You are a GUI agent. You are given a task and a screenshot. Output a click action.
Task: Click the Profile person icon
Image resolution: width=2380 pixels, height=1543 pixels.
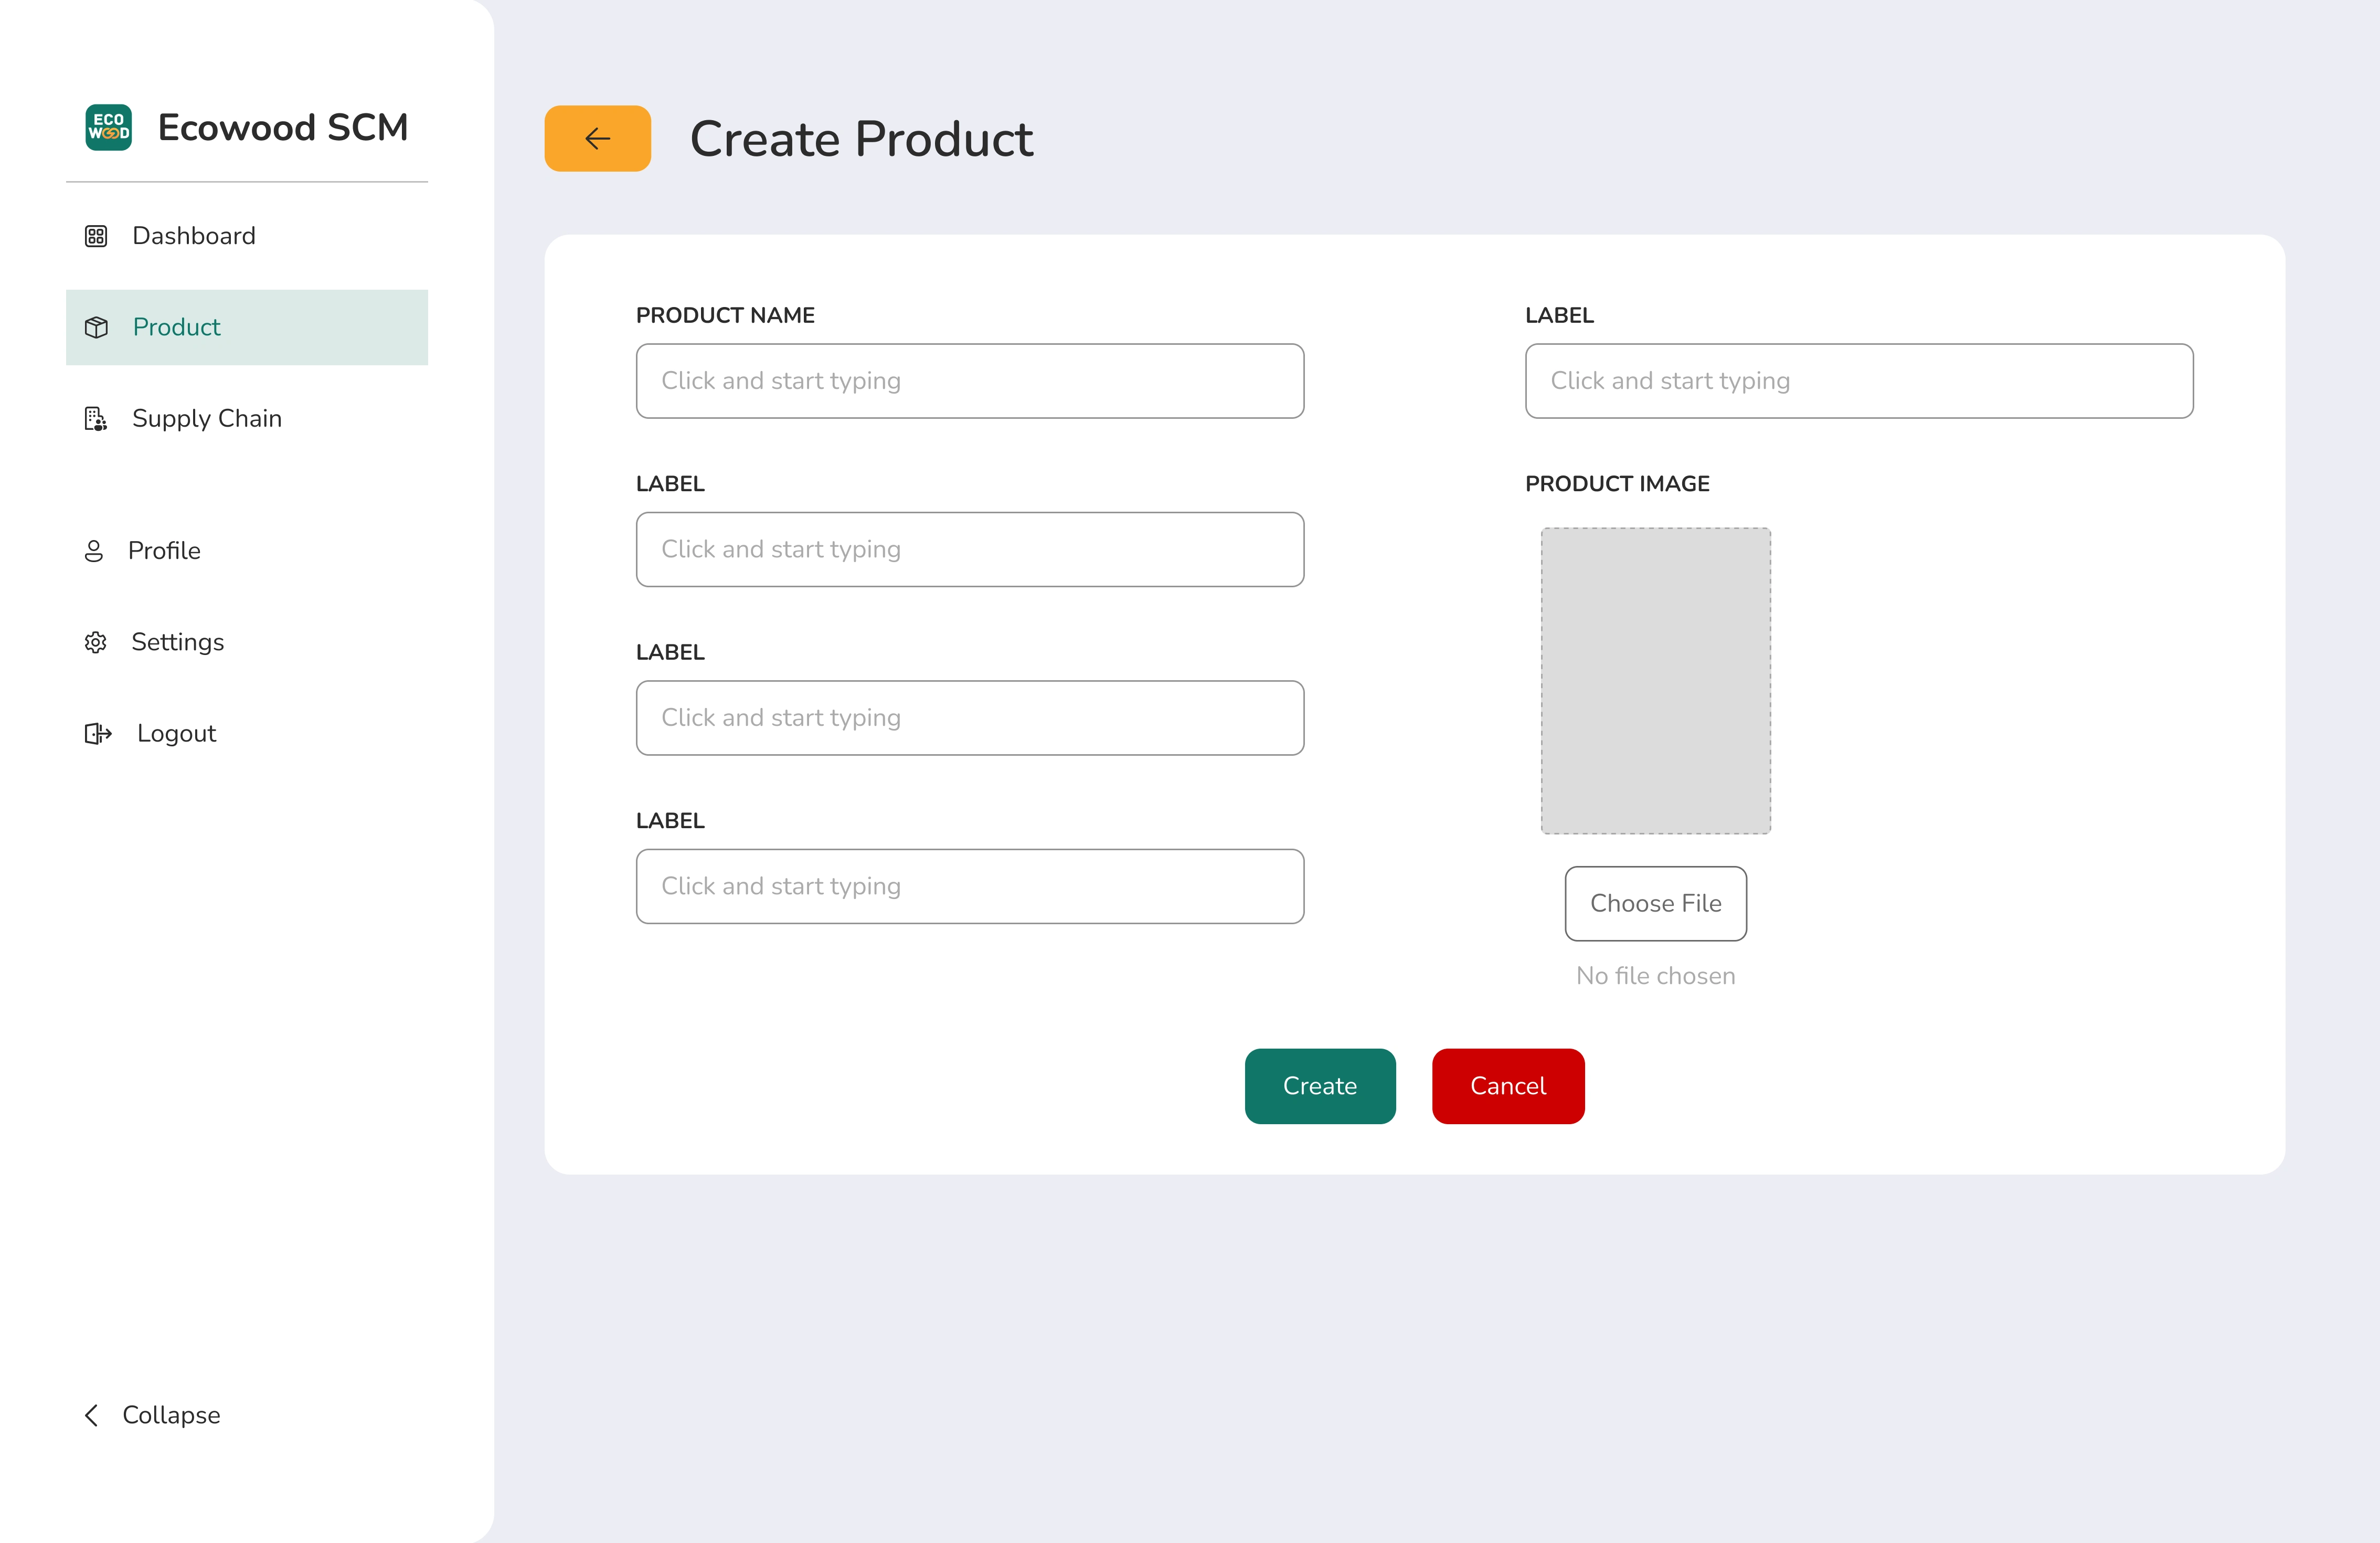coord(94,551)
